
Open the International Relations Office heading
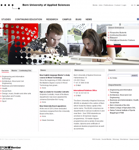coord(85,90)
